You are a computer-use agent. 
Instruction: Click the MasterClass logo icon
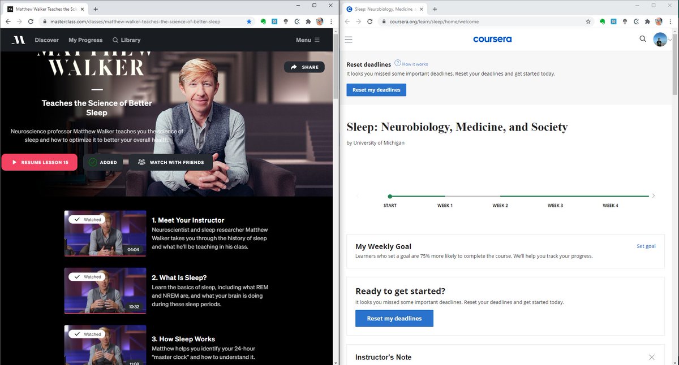[x=19, y=40]
